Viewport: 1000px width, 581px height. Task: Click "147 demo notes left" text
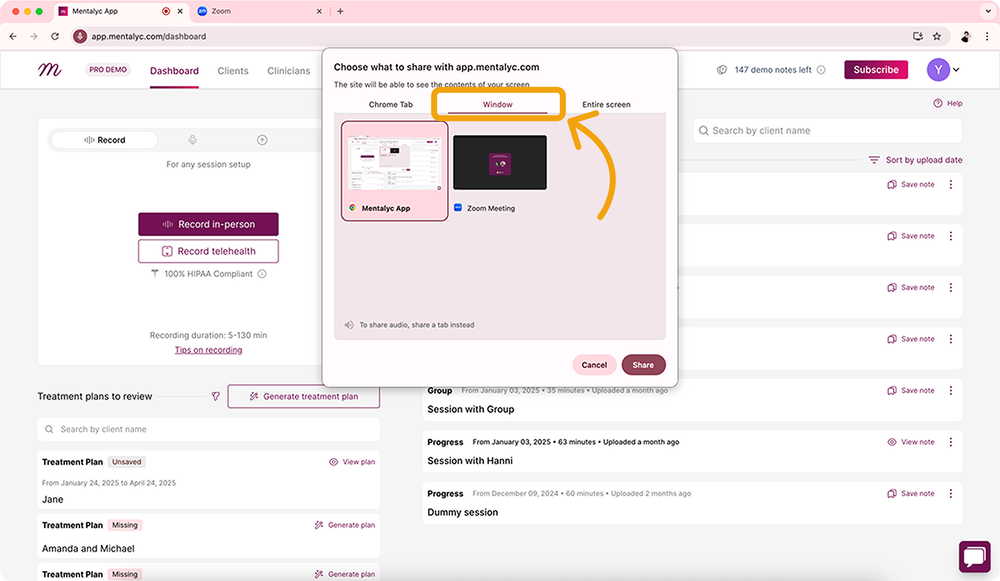(x=773, y=70)
